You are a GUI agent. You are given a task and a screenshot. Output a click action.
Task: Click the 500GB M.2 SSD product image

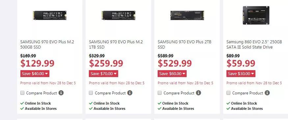tap(50, 15)
